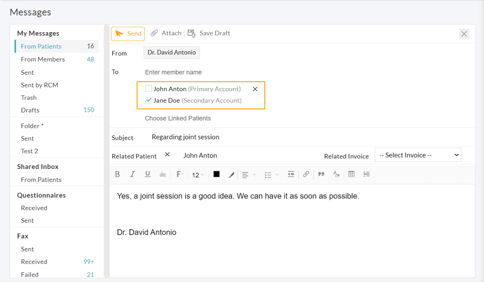Viewport: 484px width, 282px height.
Task: Attach a file to the message
Action: (166, 33)
